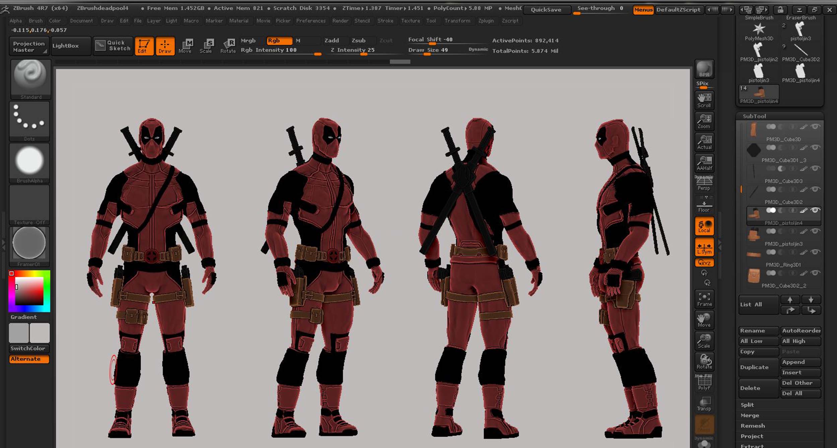Open the Texture Off picker

pos(29,205)
